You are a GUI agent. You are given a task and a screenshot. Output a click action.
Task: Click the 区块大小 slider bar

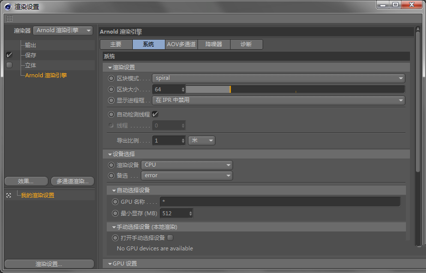coord(295,89)
